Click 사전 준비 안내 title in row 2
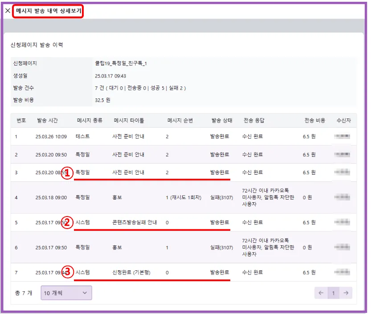 (128, 155)
